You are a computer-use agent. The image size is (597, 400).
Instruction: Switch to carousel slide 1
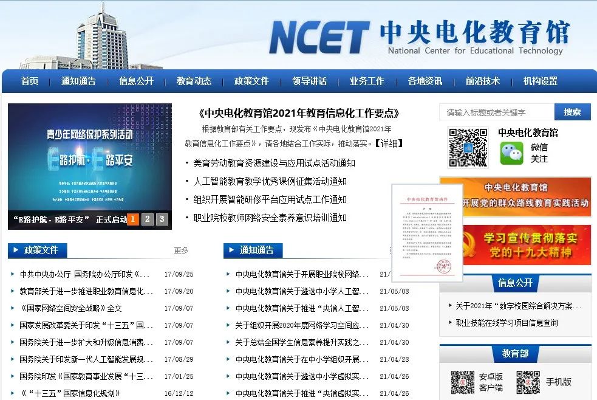tap(133, 219)
